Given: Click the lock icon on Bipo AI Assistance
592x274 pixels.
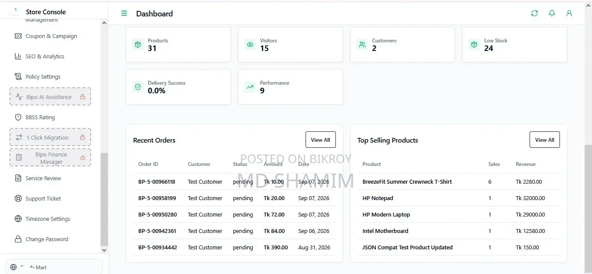Looking at the screenshot, I should point(82,97).
